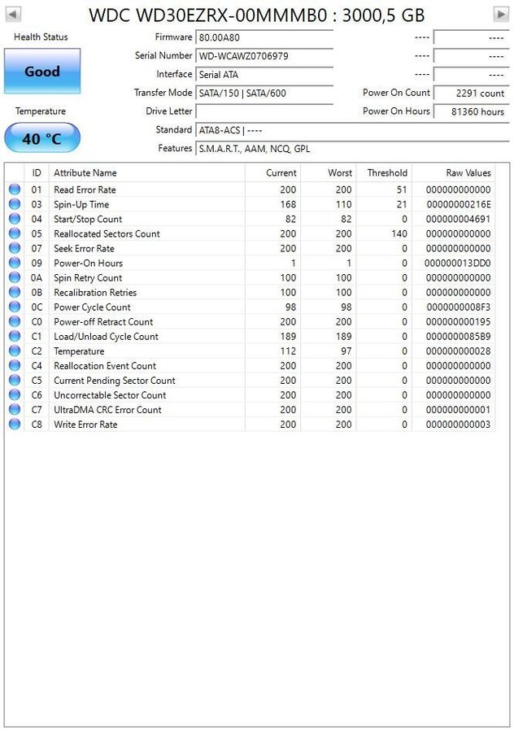This screenshot has width=514, height=732.
Task: Click the Serial Number field
Action: point(264,56)
